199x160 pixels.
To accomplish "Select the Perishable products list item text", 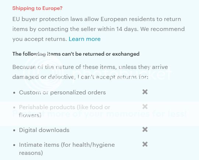I will [x=64, y=111].
